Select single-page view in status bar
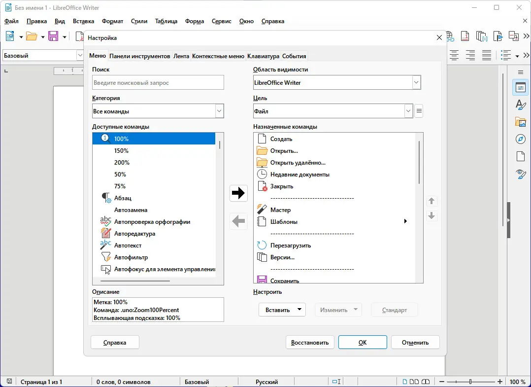Image resolution: width=531 pixels, height=387 pixels. pyautogui.click(x=405, y=382)
